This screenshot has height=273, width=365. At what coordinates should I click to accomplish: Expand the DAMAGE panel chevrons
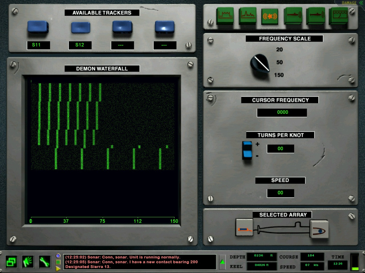(361, 3)
